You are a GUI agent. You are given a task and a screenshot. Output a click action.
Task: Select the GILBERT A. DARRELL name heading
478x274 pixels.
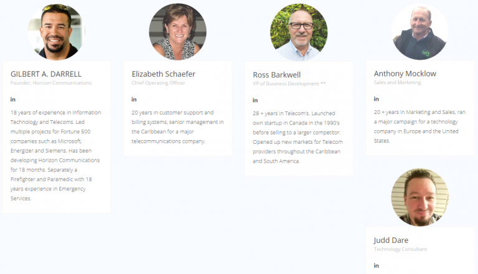pyautogui.click(x=46, y=73)
